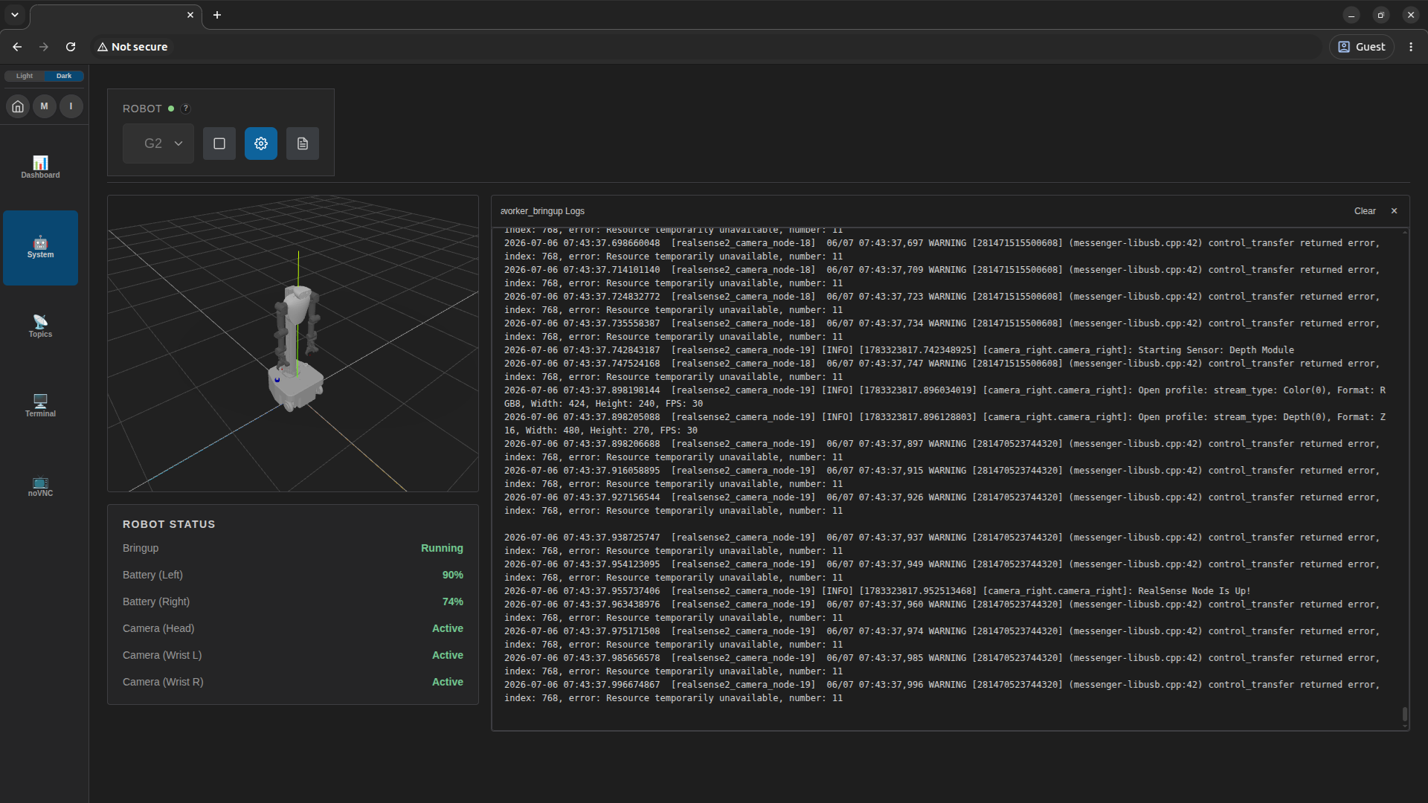Click the robot help question mark

[x=186, y=109]
